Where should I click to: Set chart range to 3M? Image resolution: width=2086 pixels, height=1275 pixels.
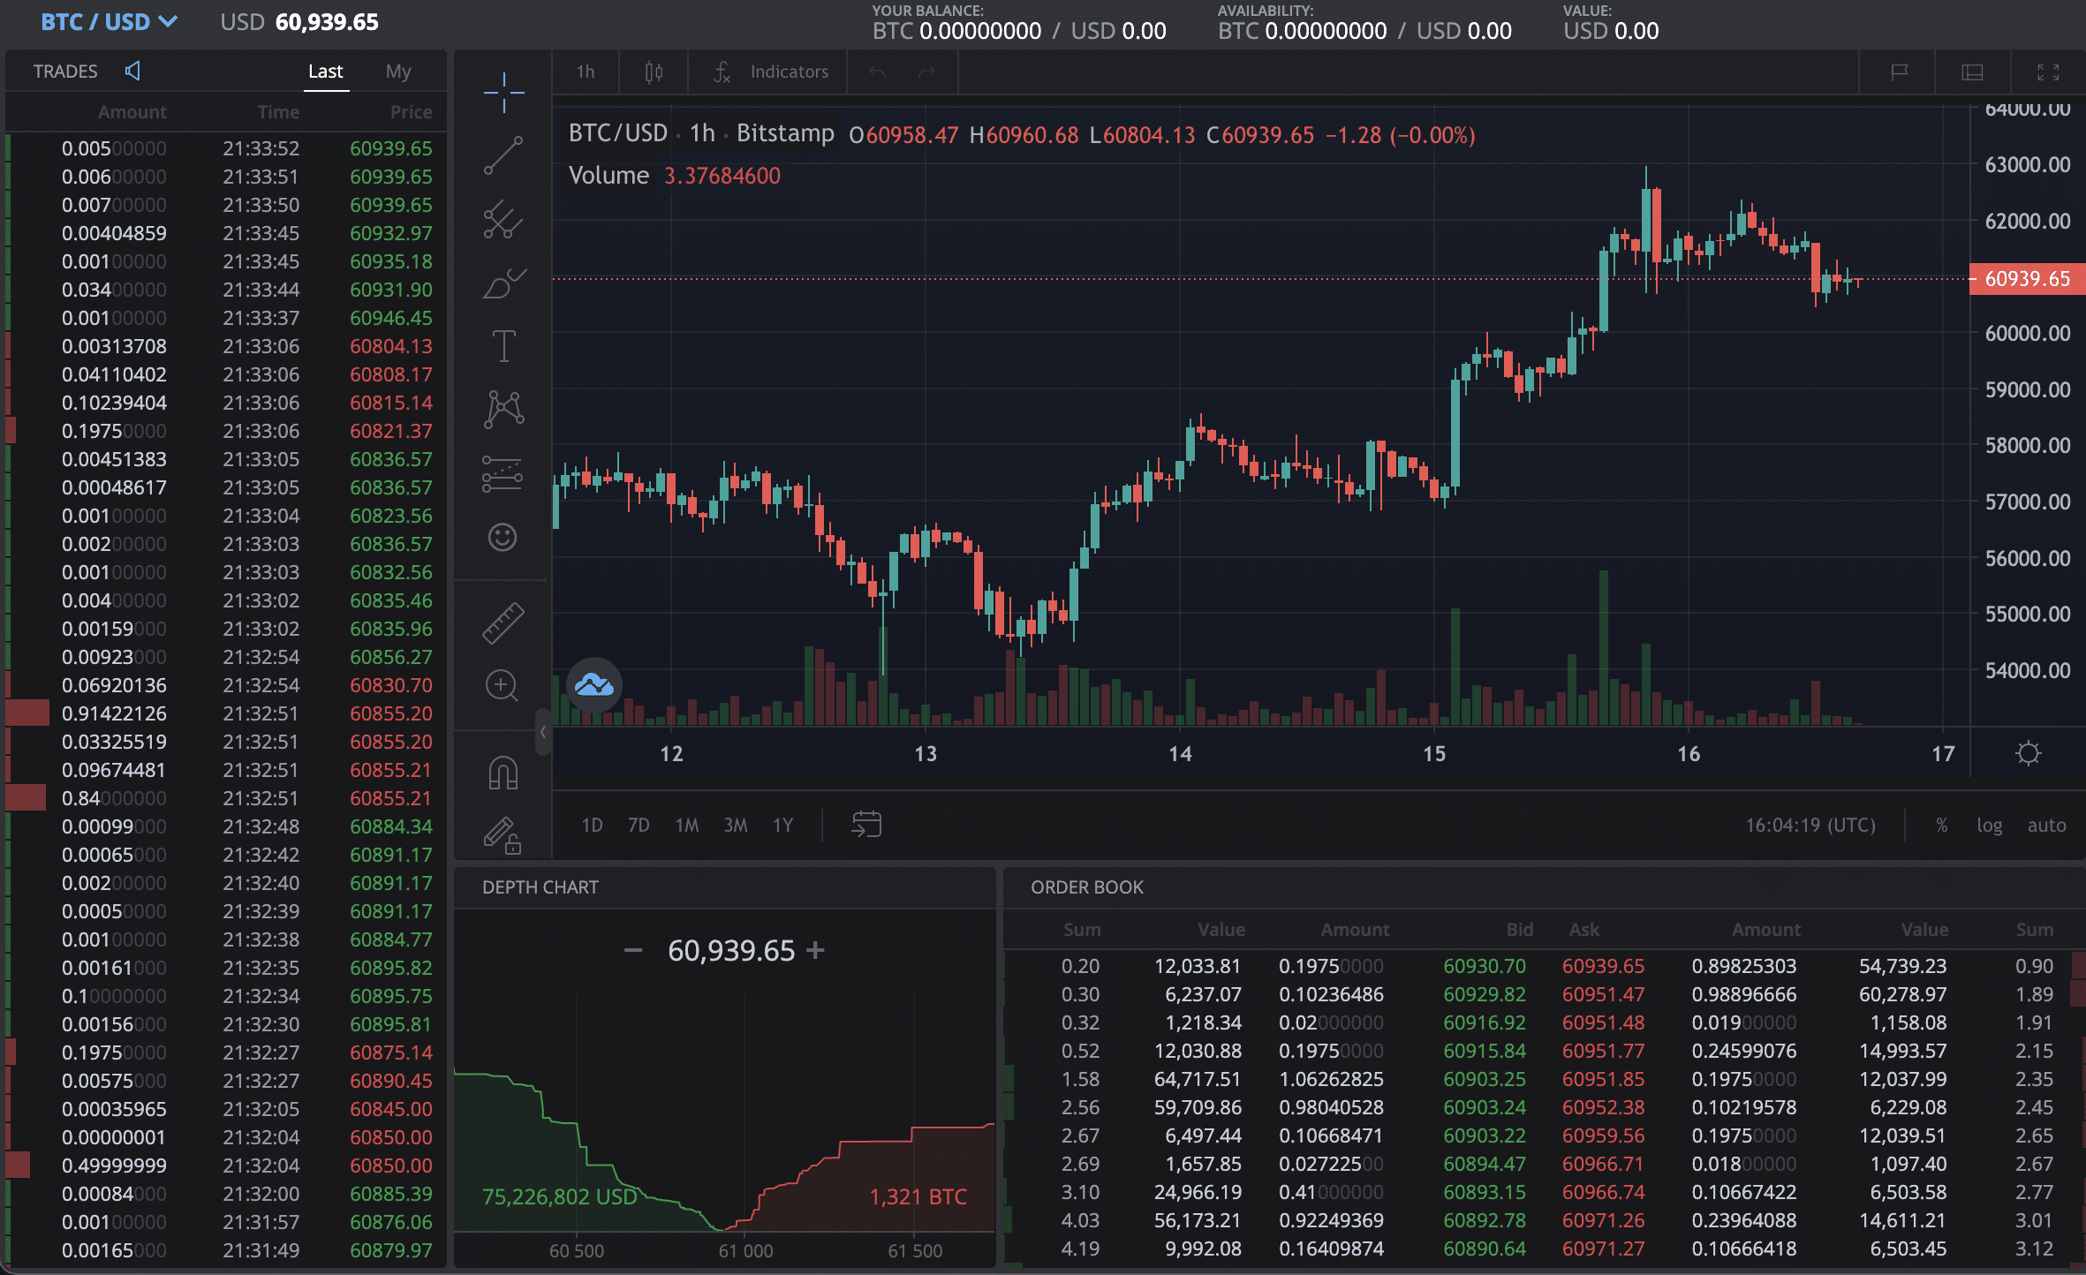[x=735, y=825]
